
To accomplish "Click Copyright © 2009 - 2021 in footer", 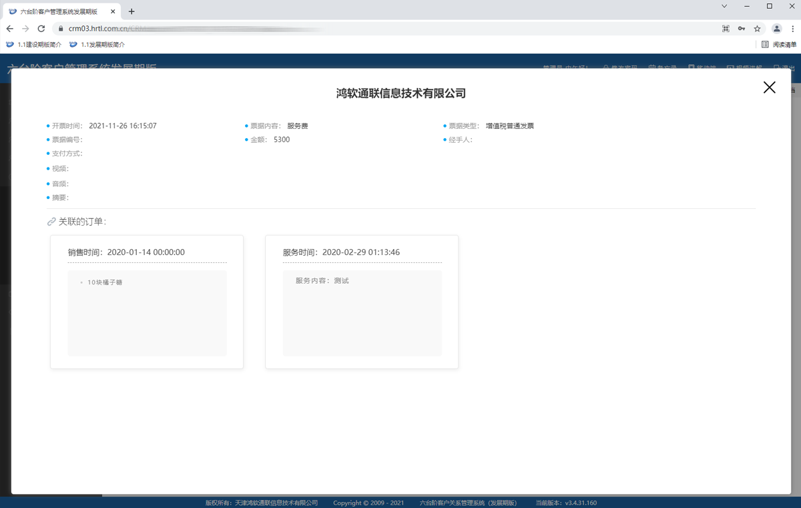I will (368, 503).
